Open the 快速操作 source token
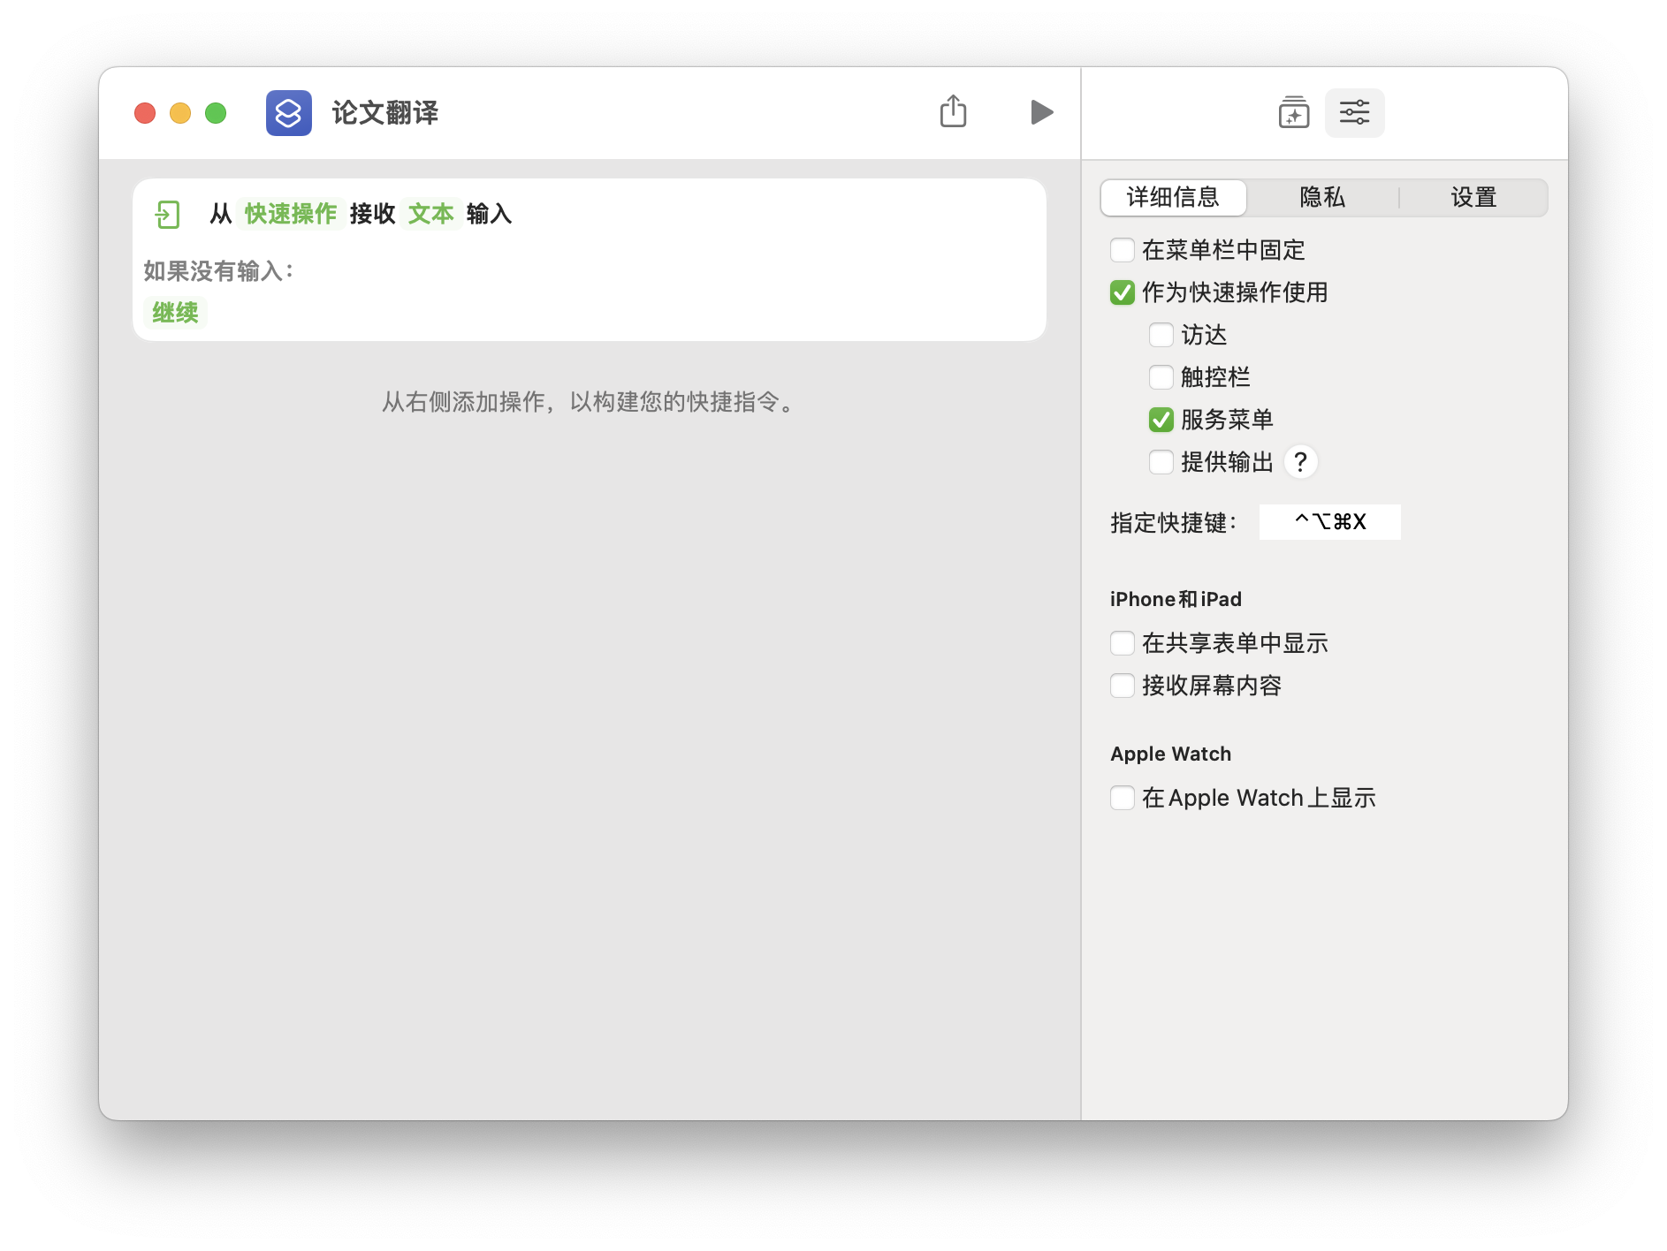The height and width of the screenshot is (1251, 1667). coord(291,214)
